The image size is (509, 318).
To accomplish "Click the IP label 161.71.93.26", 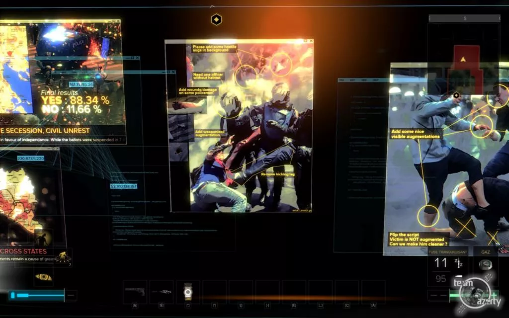I will pyautogui.click(x=81, y=84).
